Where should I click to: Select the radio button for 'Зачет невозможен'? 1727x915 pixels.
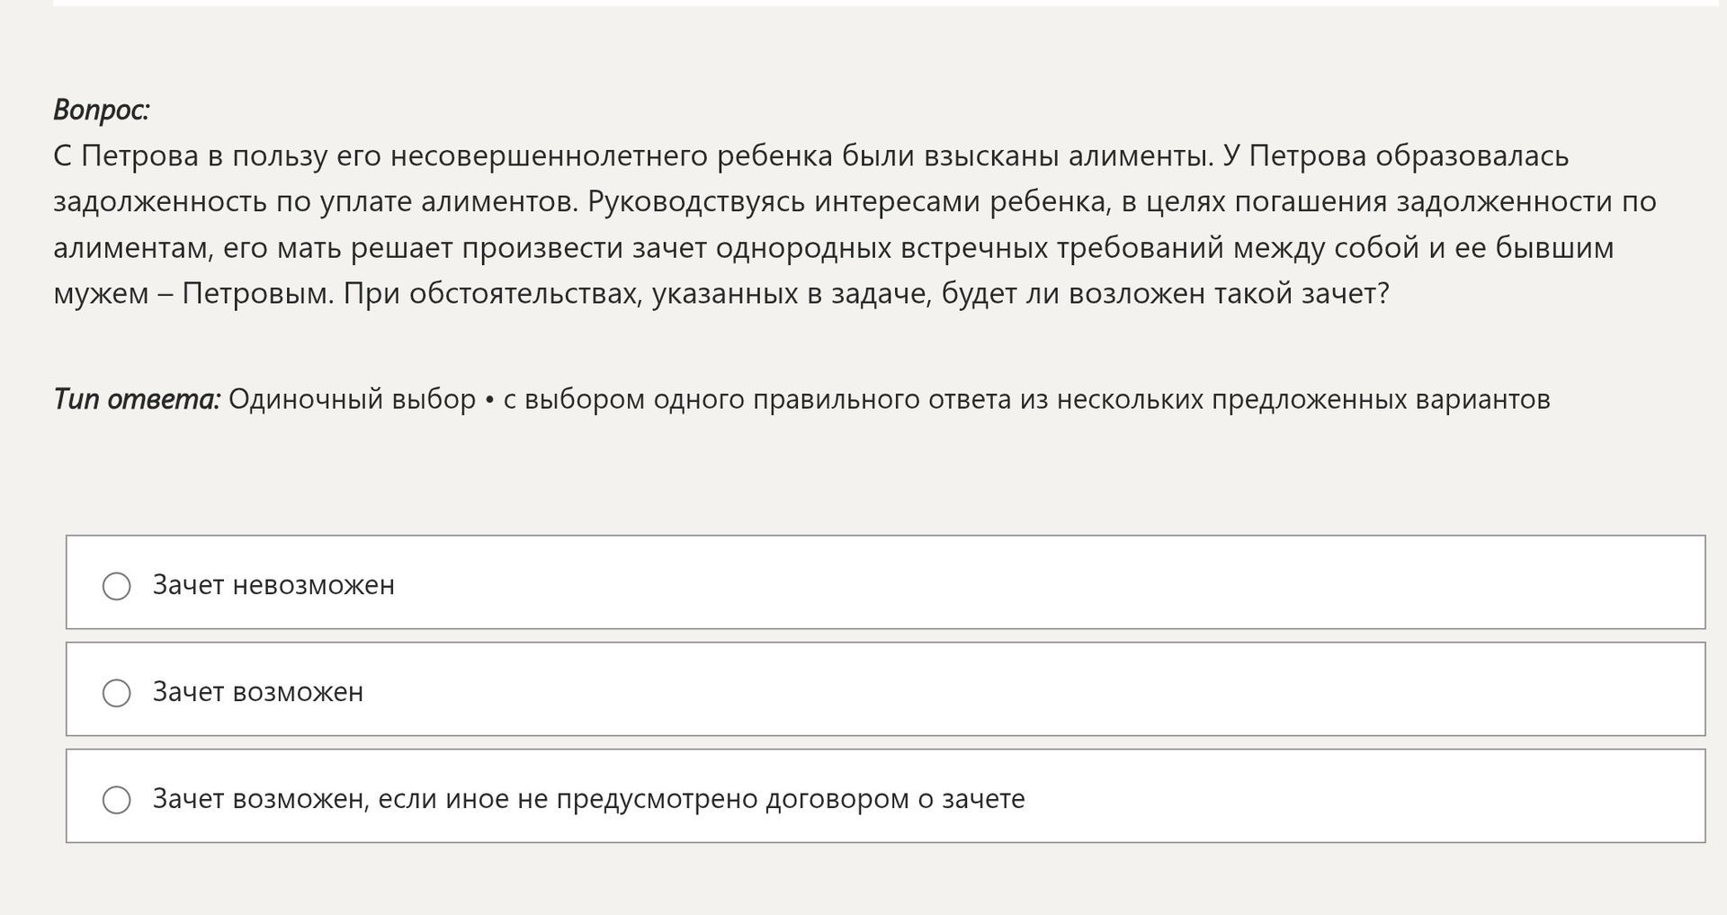[116, 586]
